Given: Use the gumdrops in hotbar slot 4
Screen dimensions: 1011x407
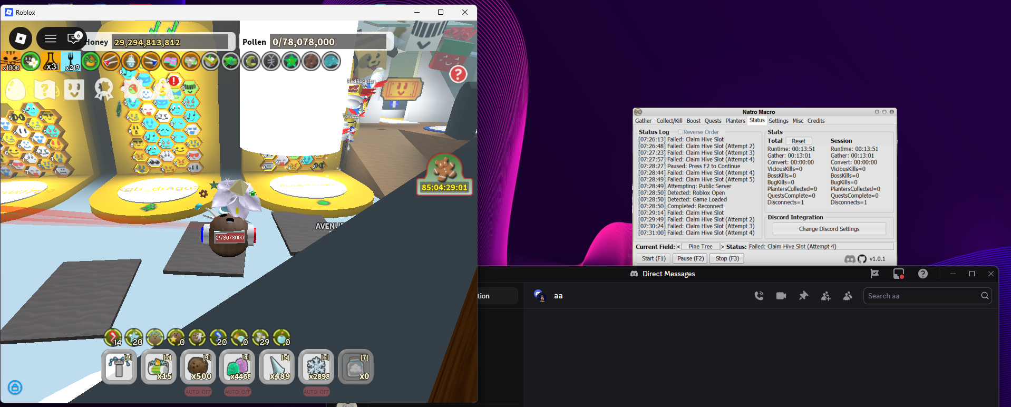Looking at the screenshot, I should point(238,366).
